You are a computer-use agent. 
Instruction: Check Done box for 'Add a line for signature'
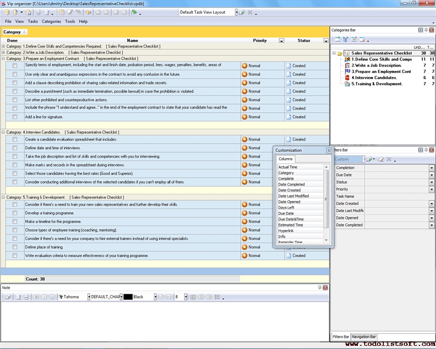[x=15, y=117]
